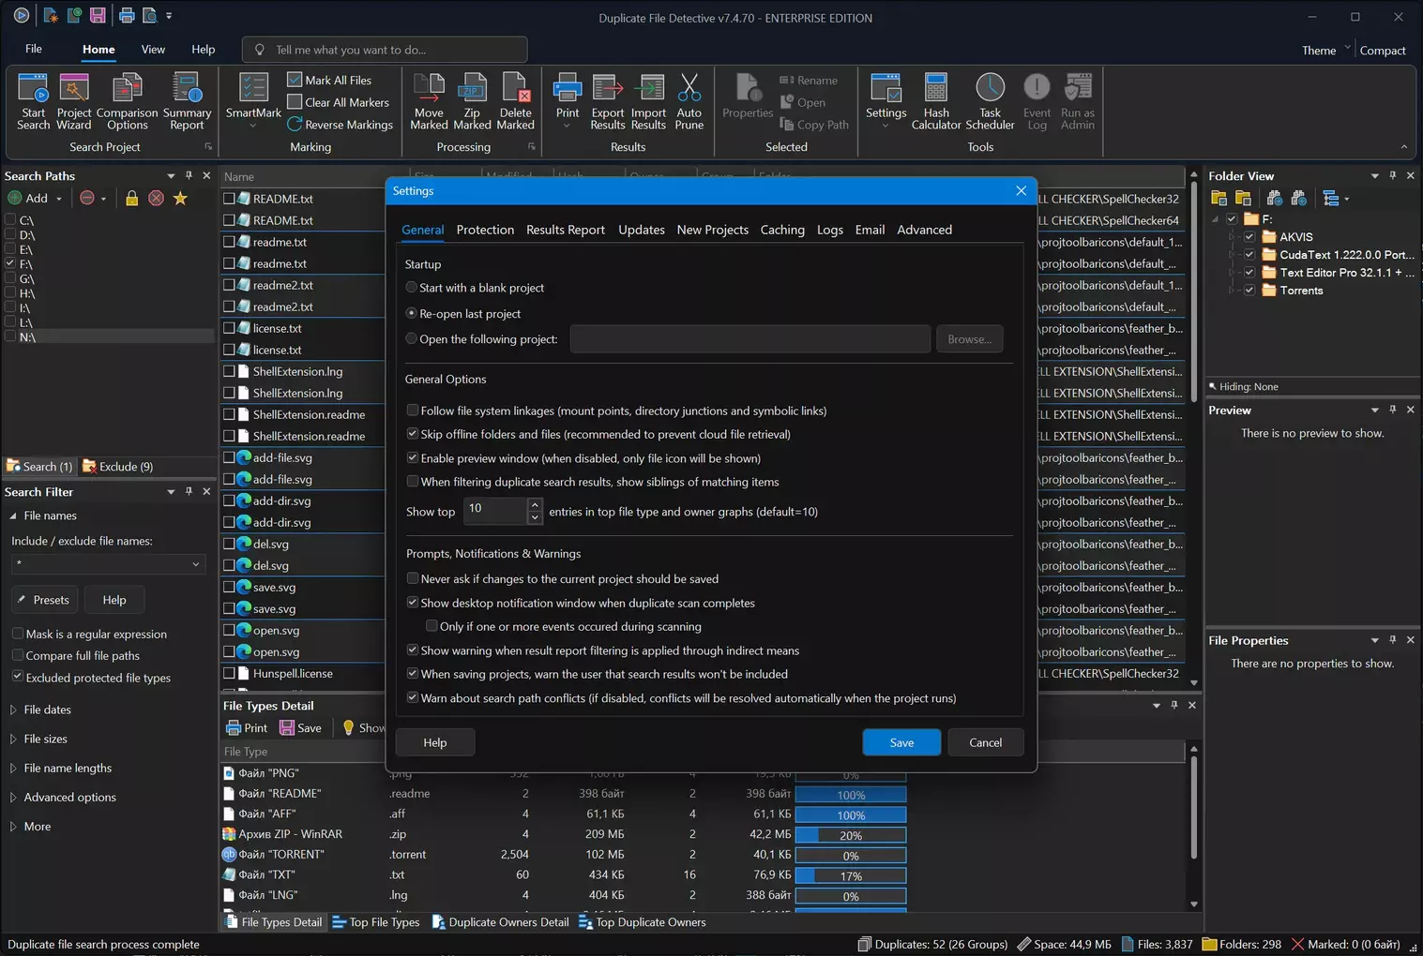Screen dimensions: 1423x956
Task: Switch to the Protection settings tab
Action: 485,230
